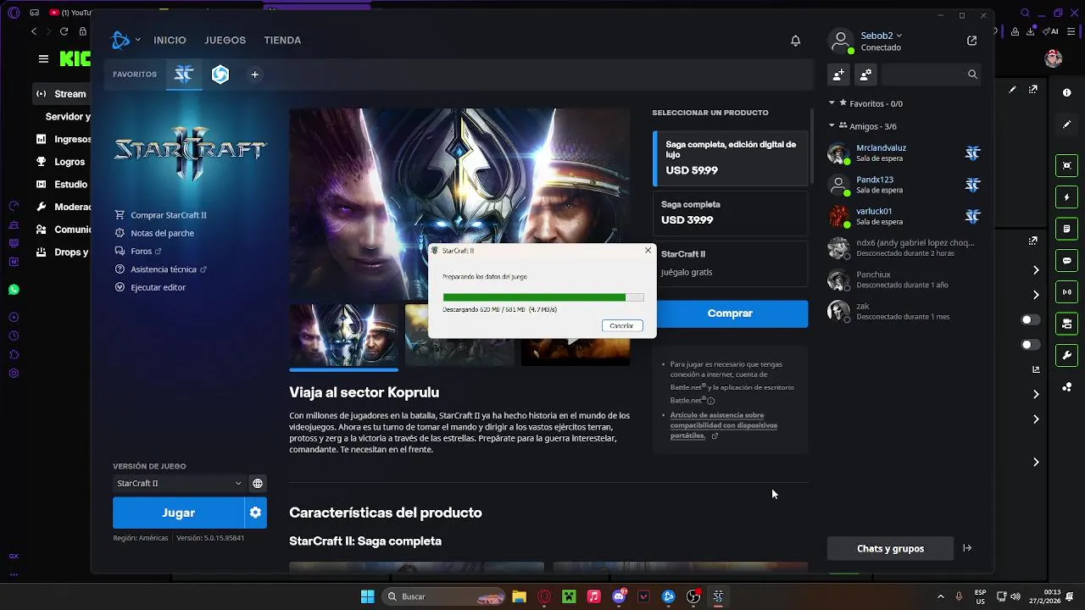Open the Kick hamburger menu

(x=43, y=58)
